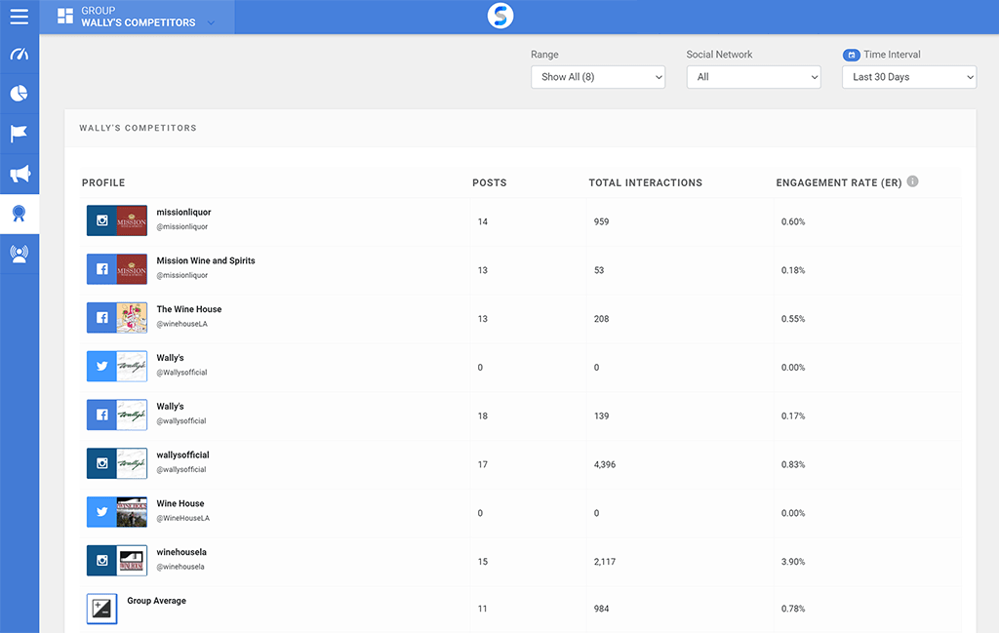
Task: Open the megaphone campaigns sidebar icon
Action: (20, 174)
